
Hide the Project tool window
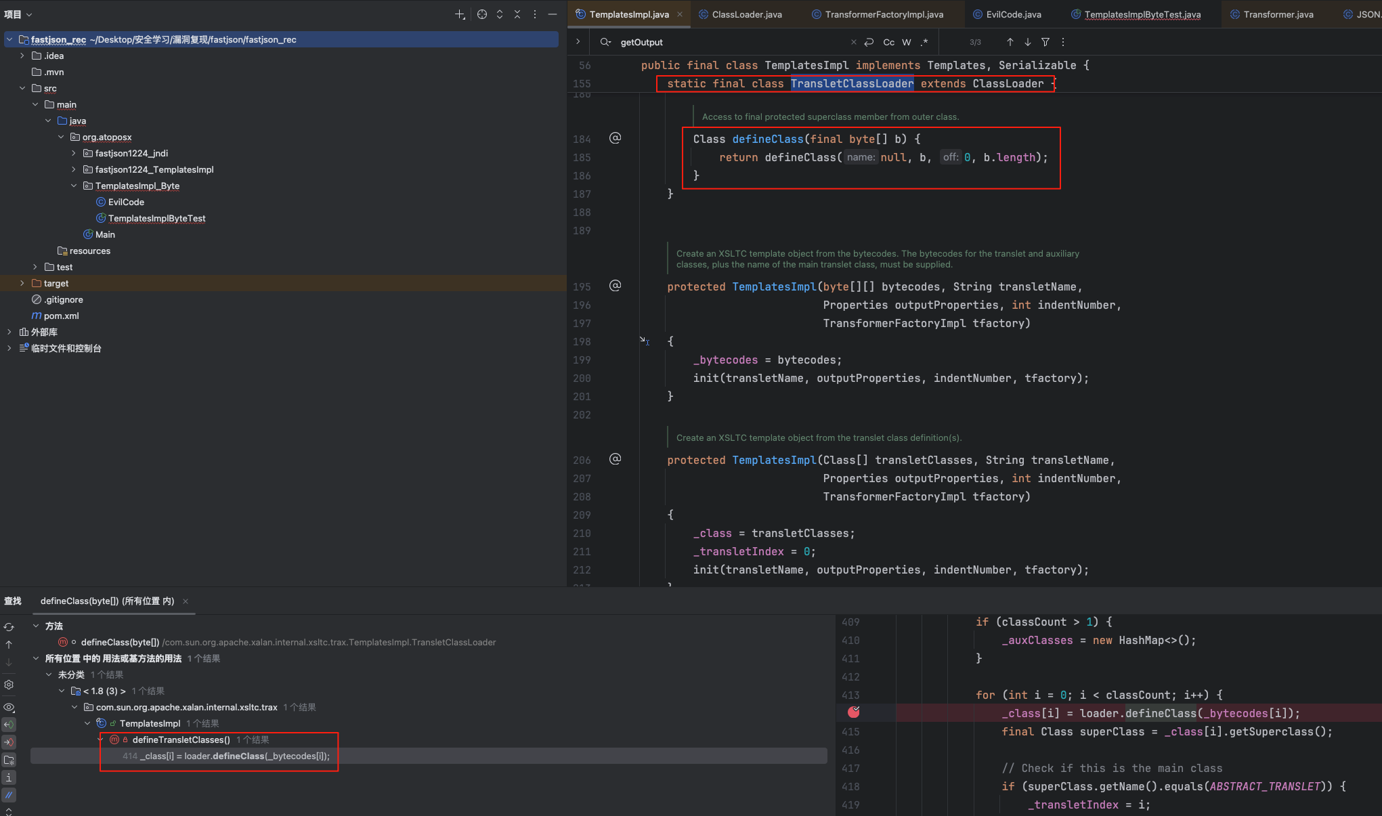point(553,14)
